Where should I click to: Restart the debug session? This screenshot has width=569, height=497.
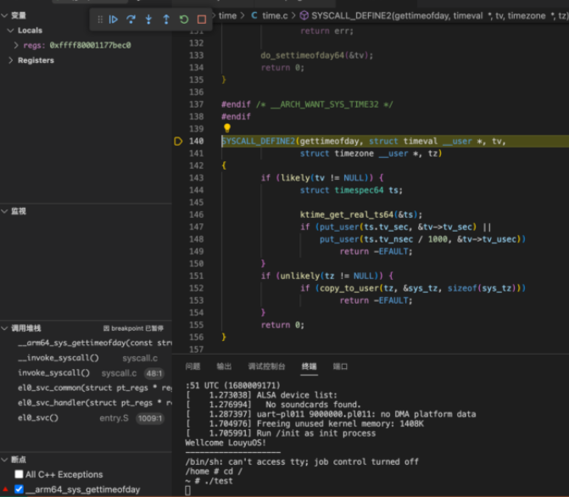tap(184, 20)
